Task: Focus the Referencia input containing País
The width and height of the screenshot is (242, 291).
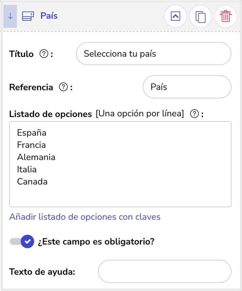Action: 187,87
